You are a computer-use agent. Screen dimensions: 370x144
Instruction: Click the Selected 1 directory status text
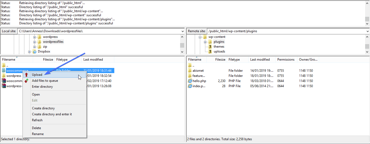click(15, 139)
